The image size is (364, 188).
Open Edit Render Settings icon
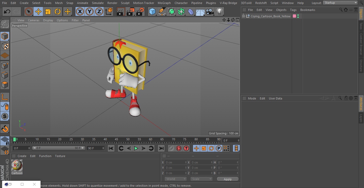[x=140, y=11]
